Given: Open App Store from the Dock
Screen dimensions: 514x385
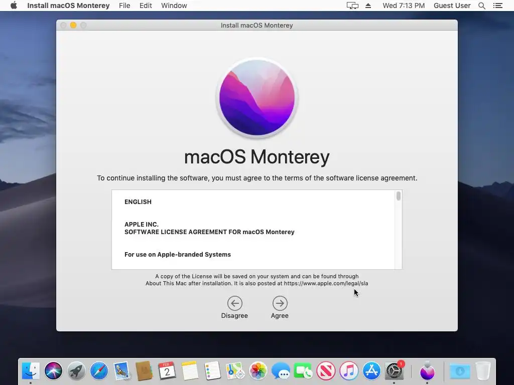Looking at the screenshot, I should tap(371, 371).
